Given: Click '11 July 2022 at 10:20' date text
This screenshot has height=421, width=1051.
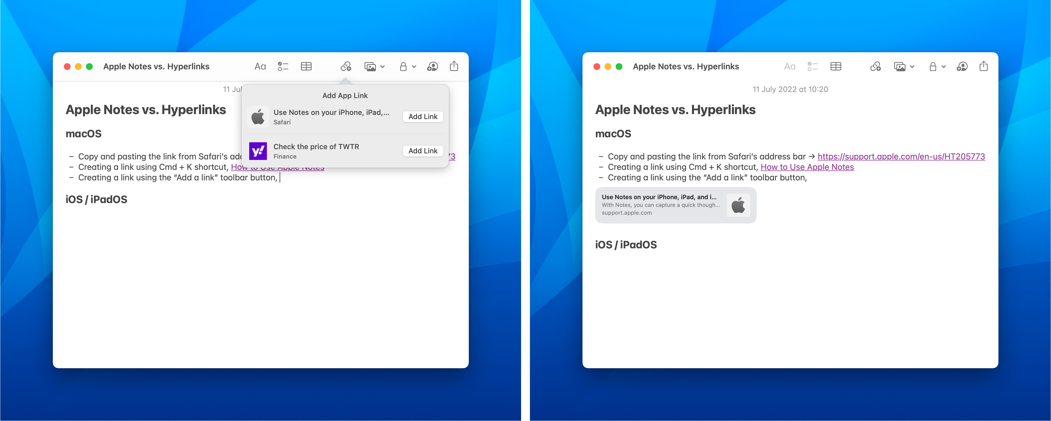Looking at the screenshot, I should pos(790,89).
